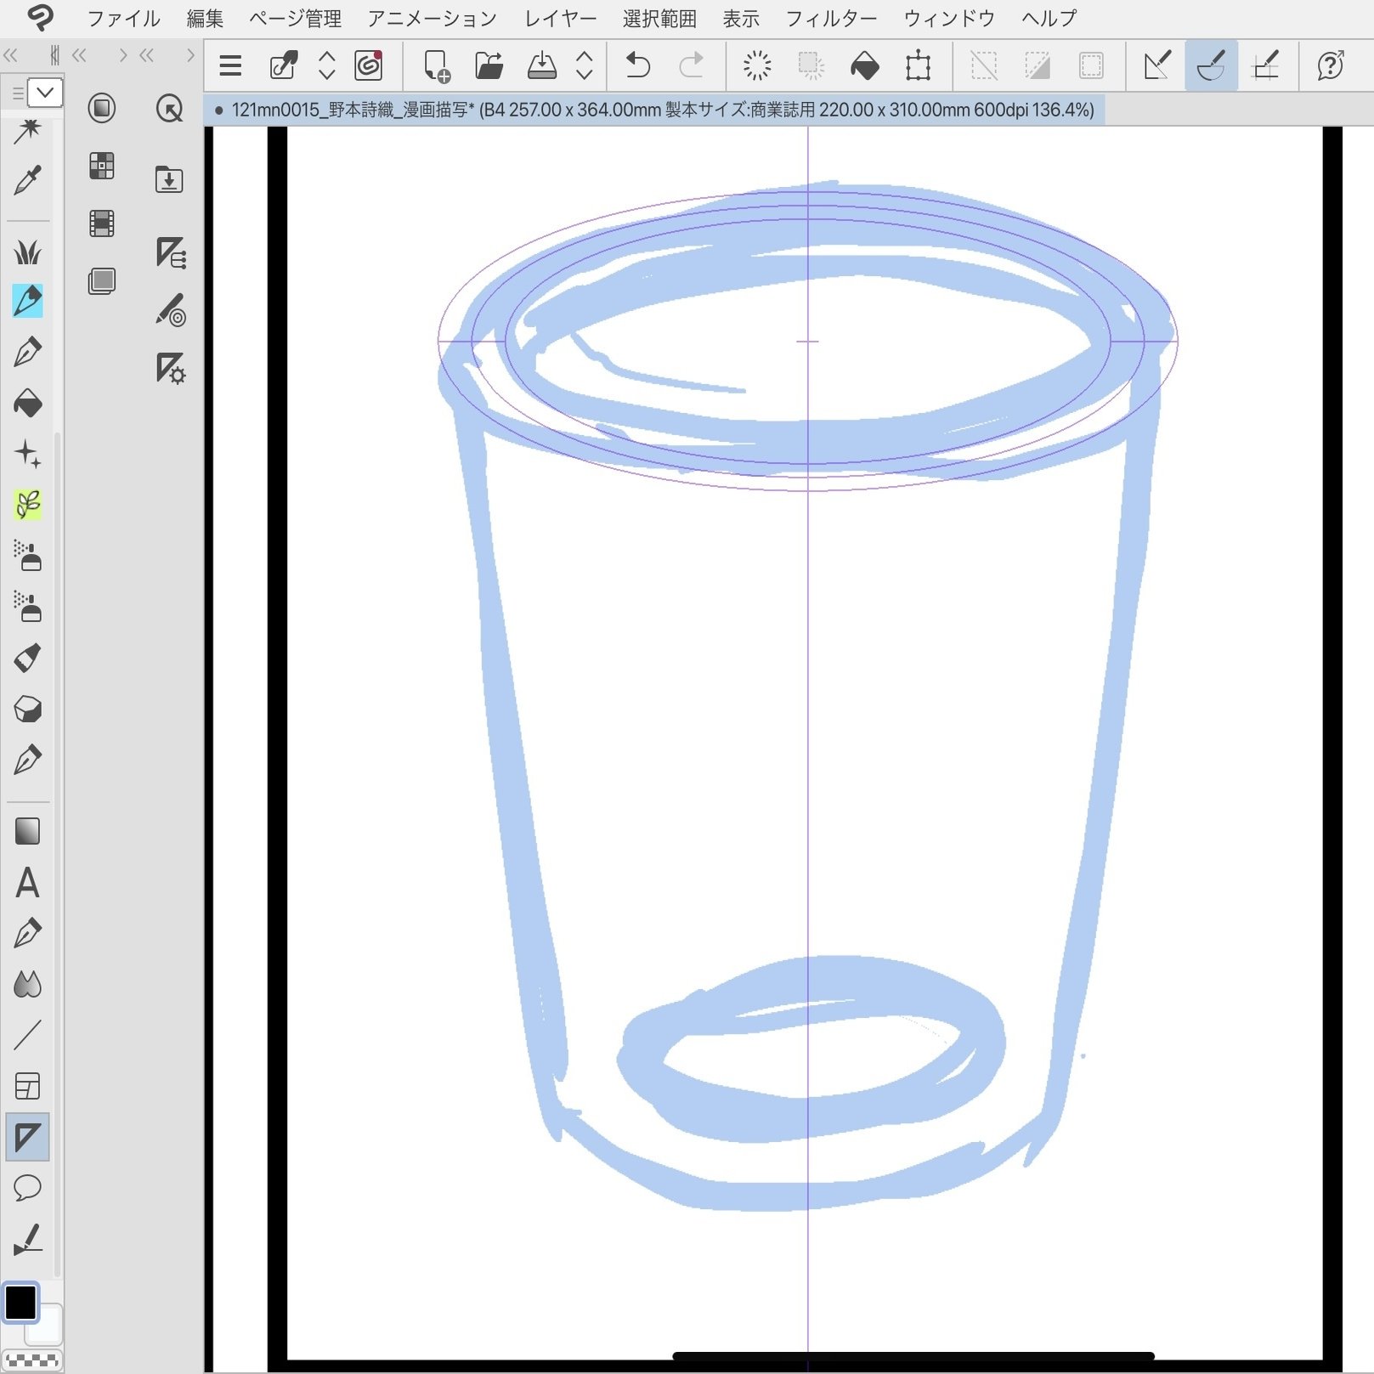Select the Gradient tool
Screen dimensions: 1374x1374
point(28,831)
